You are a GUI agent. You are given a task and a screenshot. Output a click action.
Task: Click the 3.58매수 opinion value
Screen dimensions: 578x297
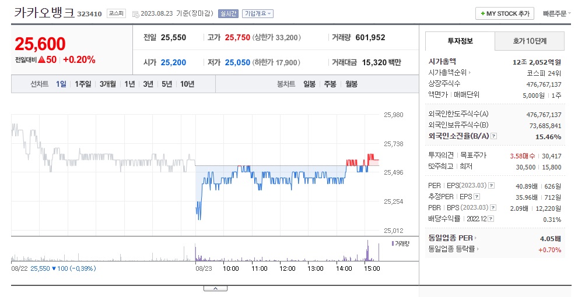pos(523,156)
